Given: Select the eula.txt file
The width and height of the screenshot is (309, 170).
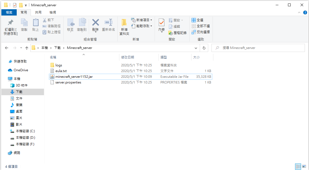Looking at the screenshot, I should [x=131, y=71].
